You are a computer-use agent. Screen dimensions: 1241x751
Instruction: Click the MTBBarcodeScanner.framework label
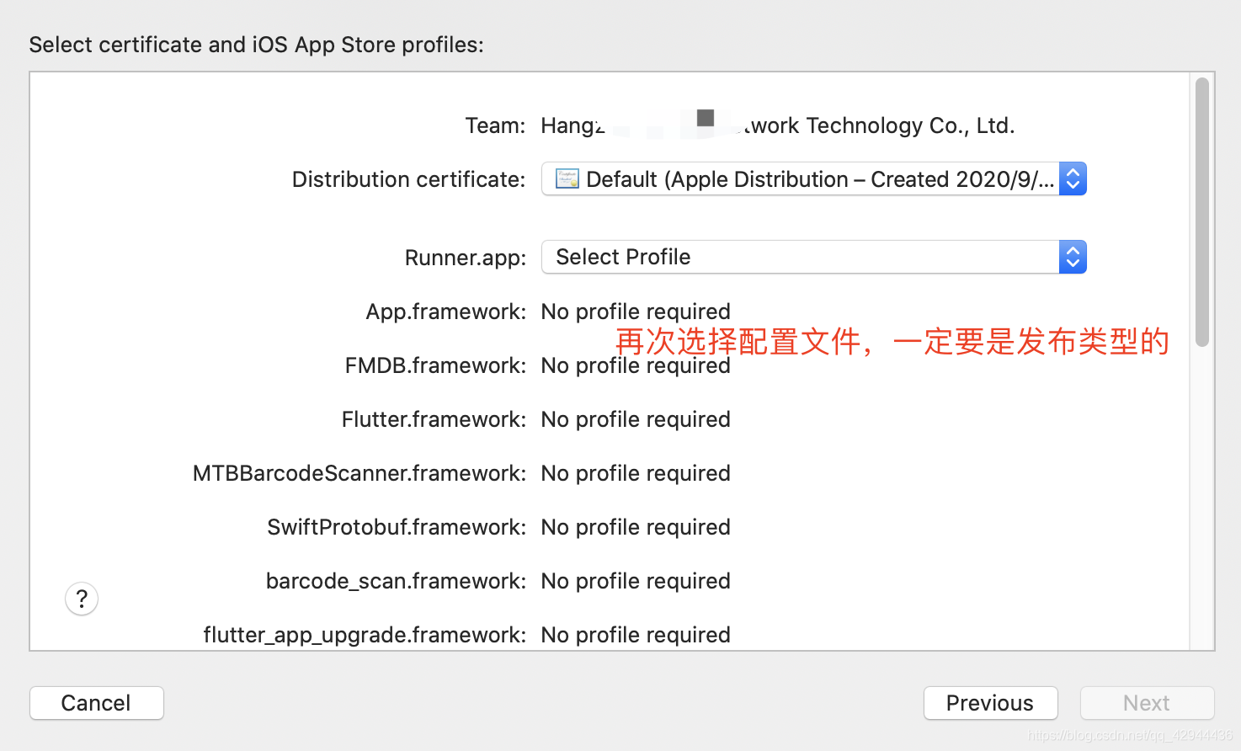click(360, 473)
